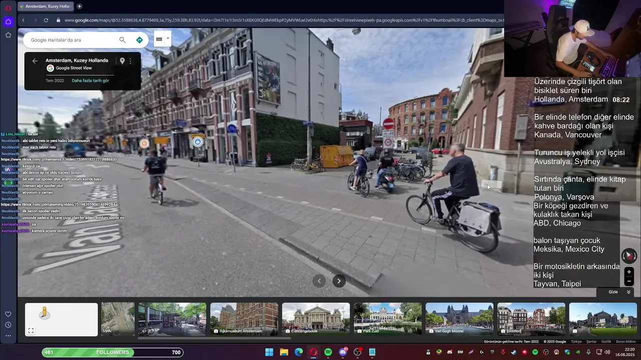Open the Rijksmuseum Amsterdam thumbnail
The image size is (641, 360).
tap(244, 319)
